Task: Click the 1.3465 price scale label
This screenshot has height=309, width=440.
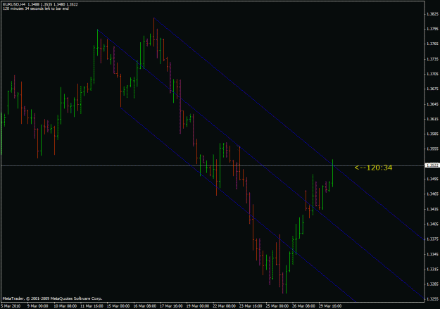Action: pos(432,194)
